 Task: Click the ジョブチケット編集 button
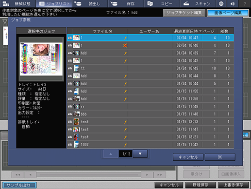tap(184, 13)
